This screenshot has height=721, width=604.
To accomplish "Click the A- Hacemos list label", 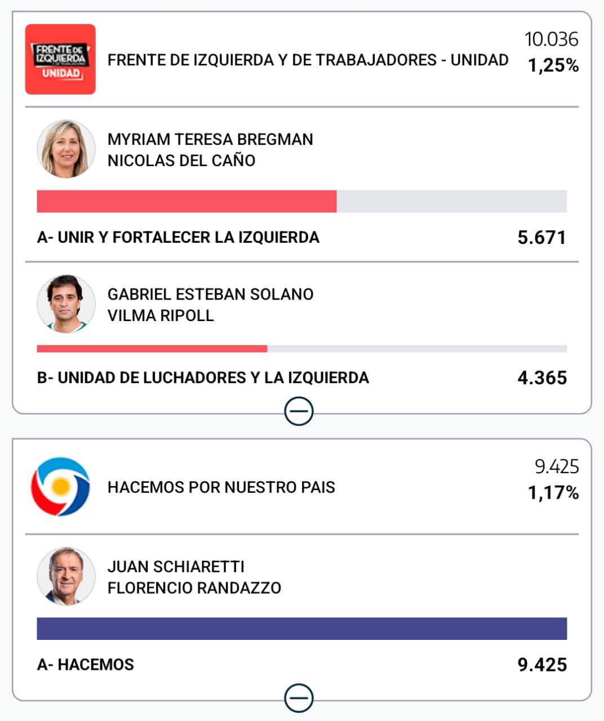I will [x=86, y=664].
